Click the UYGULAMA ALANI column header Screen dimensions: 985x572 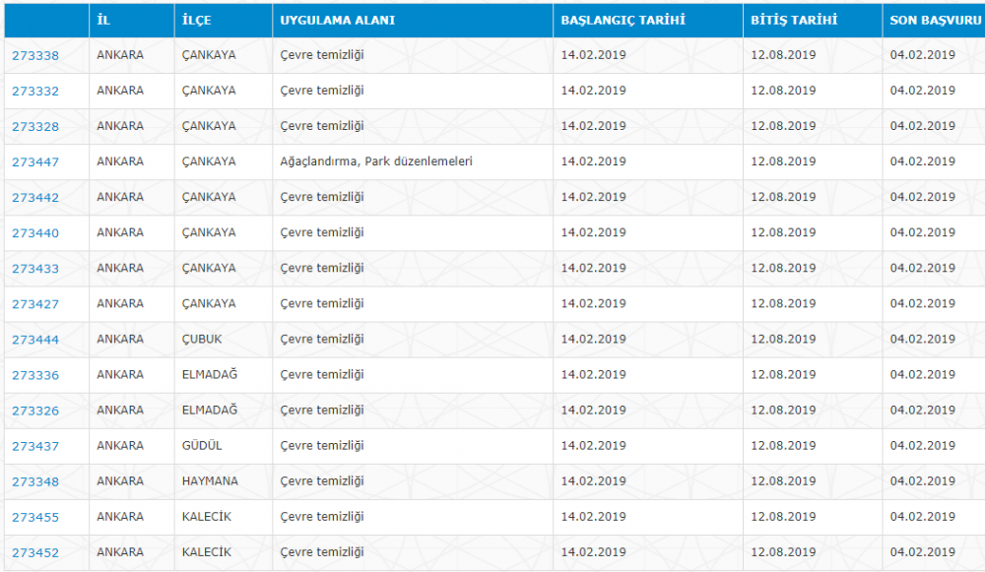point(337,20)
